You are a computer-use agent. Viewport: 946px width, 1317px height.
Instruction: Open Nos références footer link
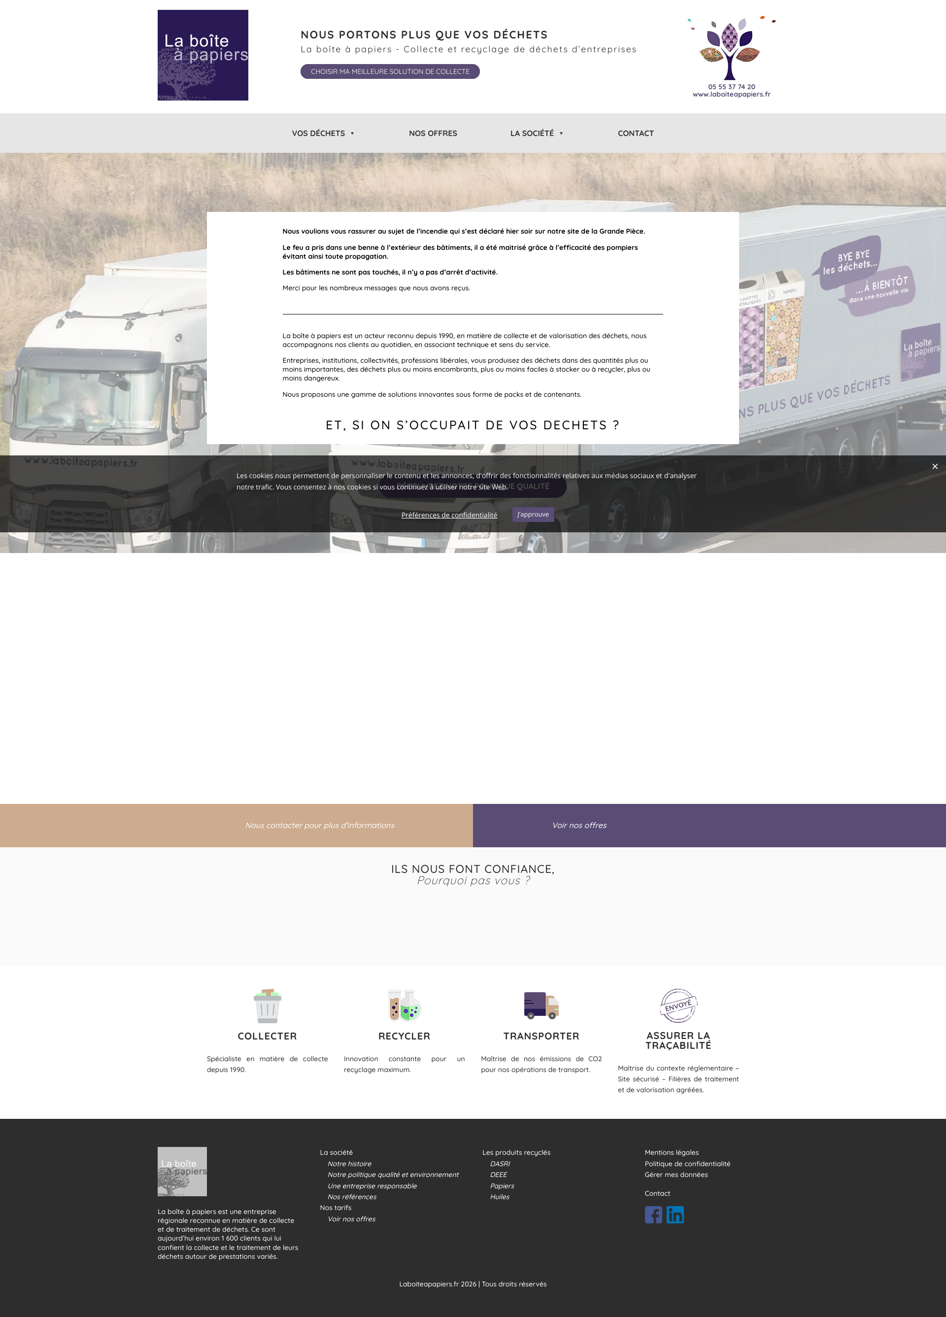click(x=352, y=1197)
